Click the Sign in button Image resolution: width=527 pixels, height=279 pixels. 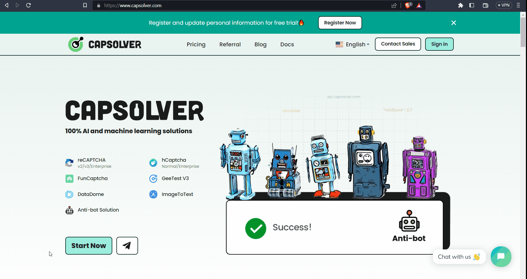pyautogui.click(x=439, y=44)
